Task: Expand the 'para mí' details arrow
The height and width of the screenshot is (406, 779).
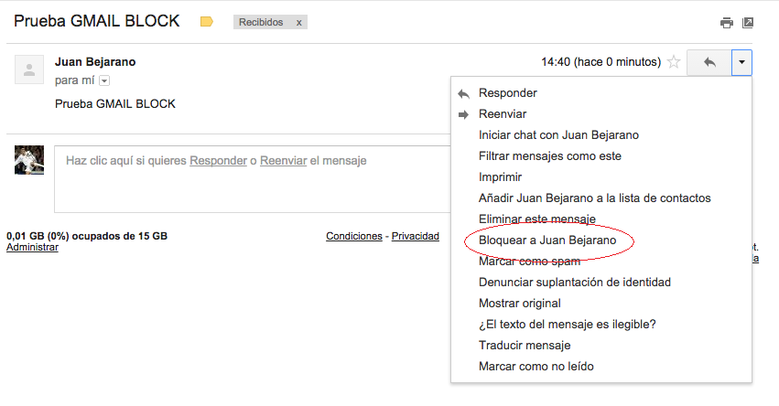Action: coord(104,80)
